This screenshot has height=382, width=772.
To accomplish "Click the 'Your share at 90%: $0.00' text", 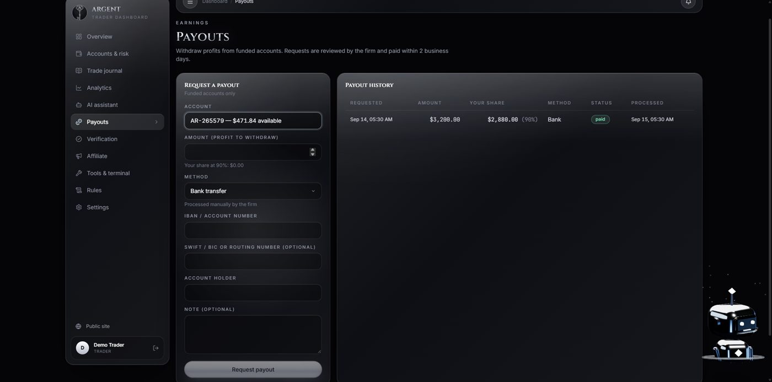I will coord(214,165).
